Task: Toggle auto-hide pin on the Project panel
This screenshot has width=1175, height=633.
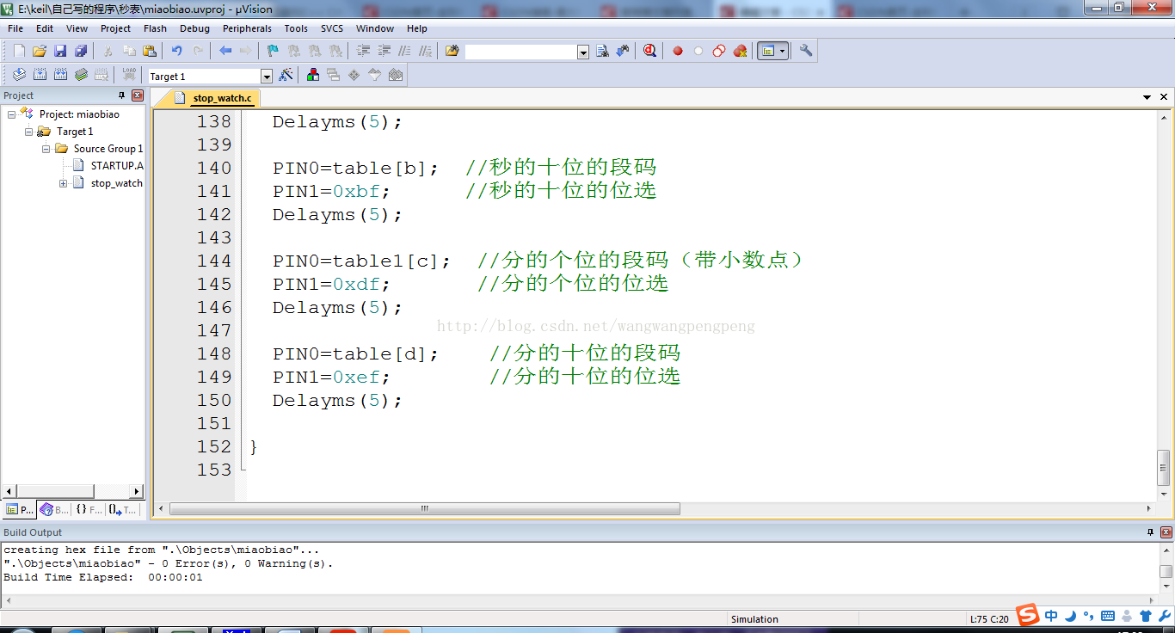Action: 121,95
